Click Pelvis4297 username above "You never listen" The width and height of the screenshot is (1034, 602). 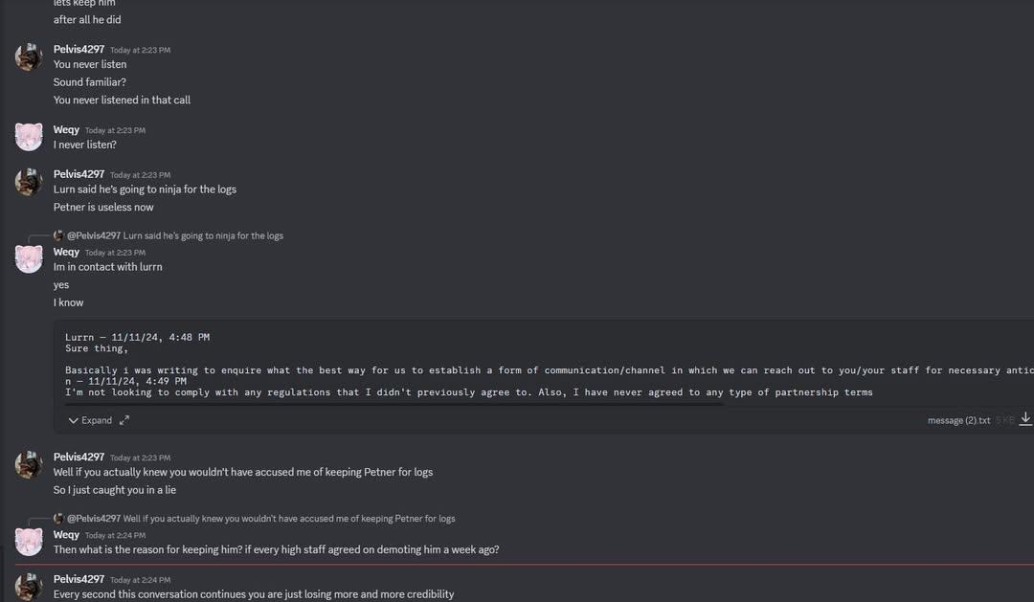pyautogui.click(x=79, y=49)
